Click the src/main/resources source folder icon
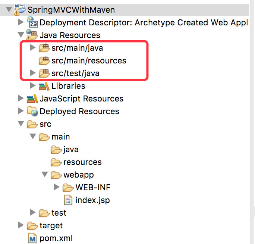This screenshot has width=255, height=244. point(44,60)
